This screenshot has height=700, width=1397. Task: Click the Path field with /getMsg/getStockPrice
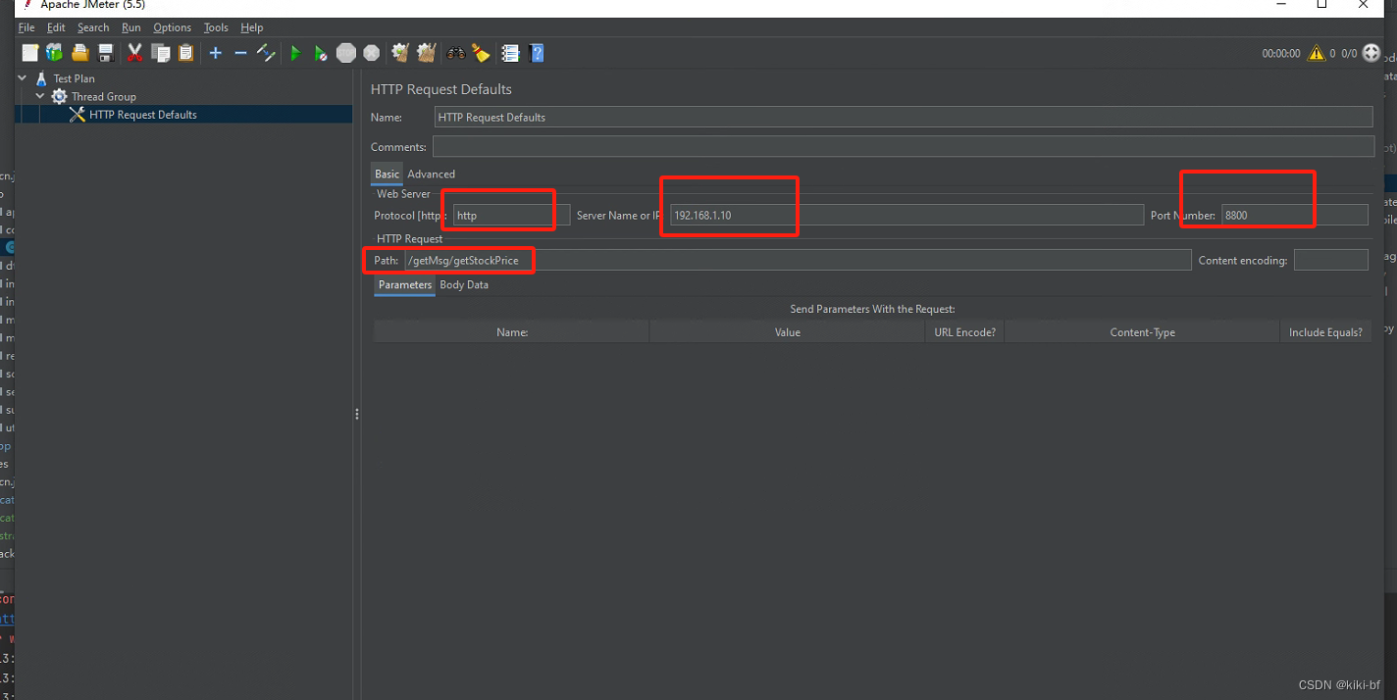[x=798, y=260]
